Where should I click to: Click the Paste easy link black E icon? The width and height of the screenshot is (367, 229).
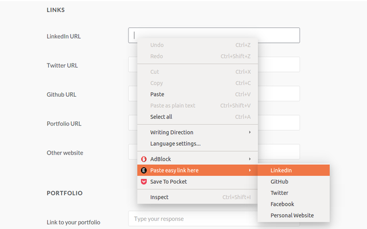pos(144,171)
